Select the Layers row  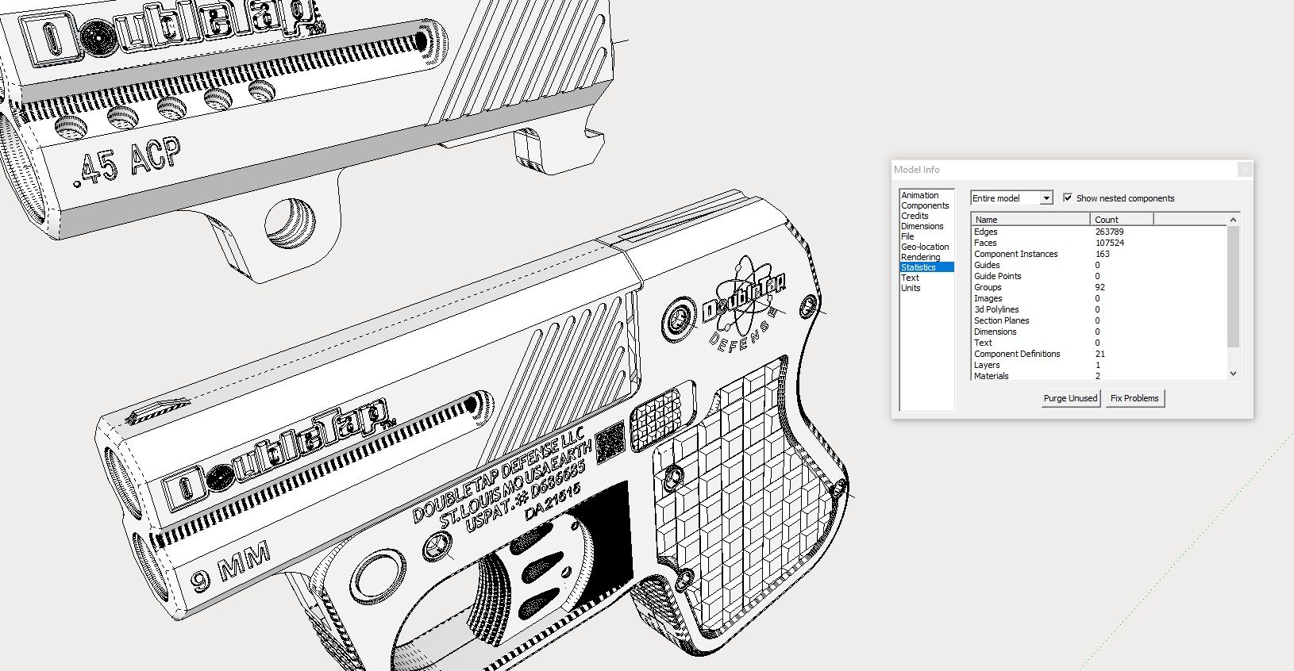pos(1099,365)
